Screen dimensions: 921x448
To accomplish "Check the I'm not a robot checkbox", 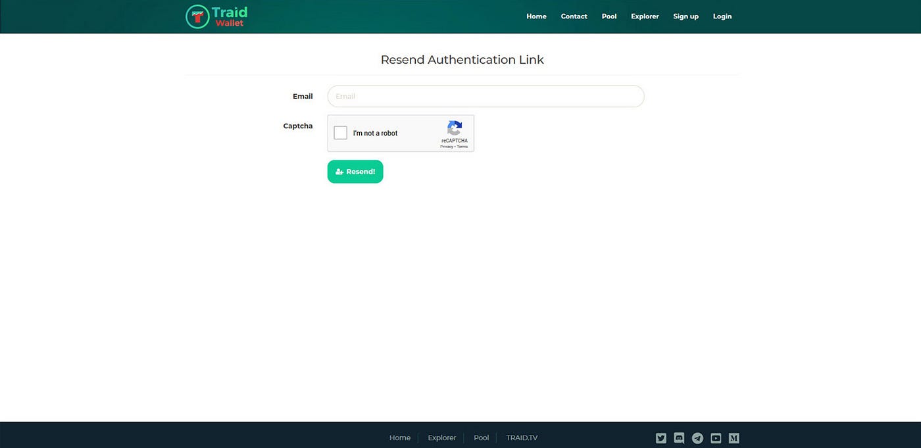I will pos(340,132).
